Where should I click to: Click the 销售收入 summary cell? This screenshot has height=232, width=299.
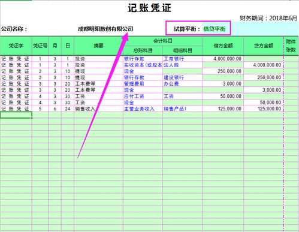point(98,109)
